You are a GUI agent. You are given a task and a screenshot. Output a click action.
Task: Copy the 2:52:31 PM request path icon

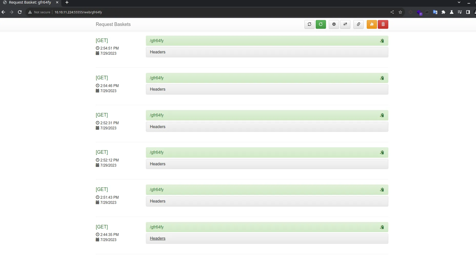point(382,115)
